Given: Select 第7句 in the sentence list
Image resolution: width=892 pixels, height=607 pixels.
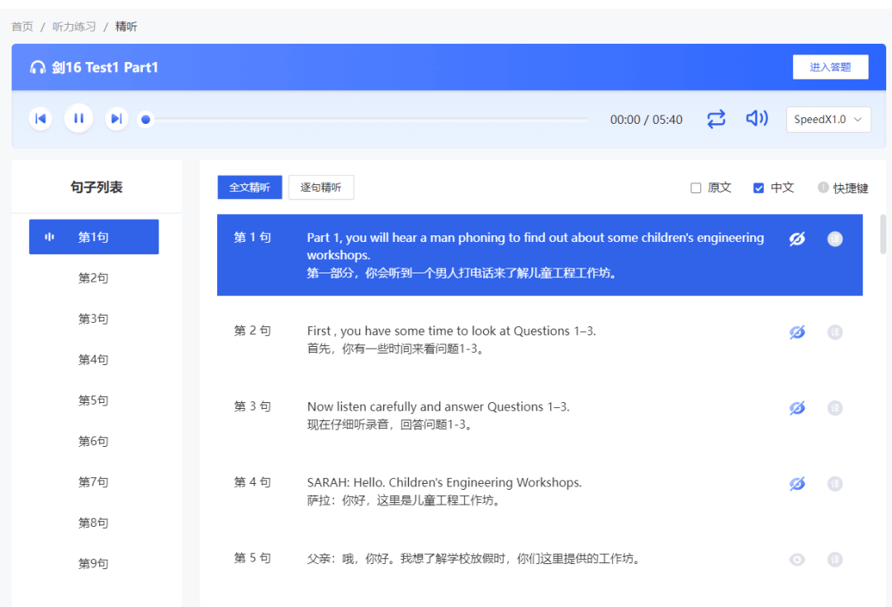Looking at the screenshot, I should point(93,481).
